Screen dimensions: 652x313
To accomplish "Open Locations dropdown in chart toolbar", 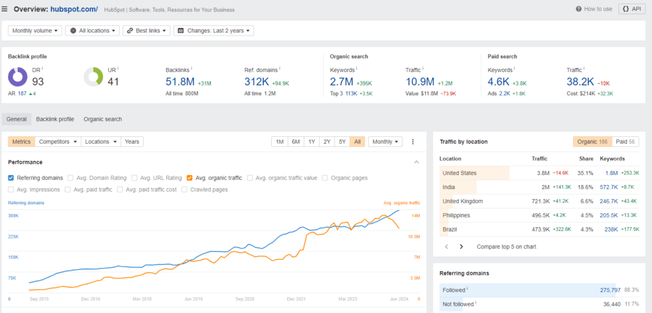I will click(x=101, y=142).
